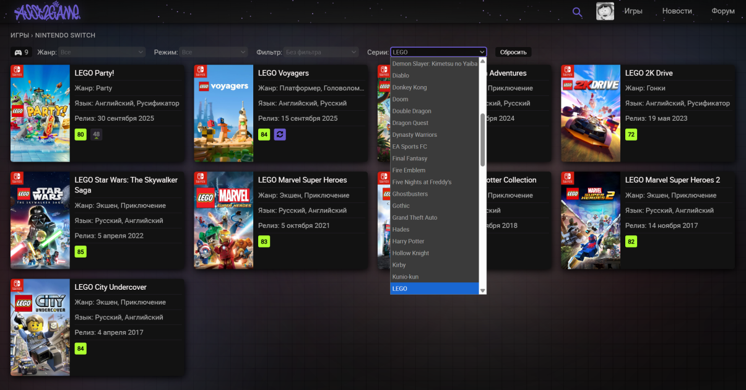Open search via magnifier icon
The height and width of the screenshot is (390, 746).
click(577, 12)
